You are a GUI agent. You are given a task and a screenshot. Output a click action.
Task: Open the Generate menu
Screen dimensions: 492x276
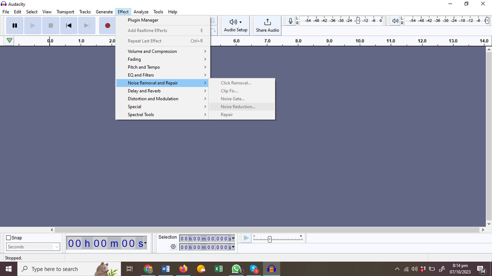pyautogui.click(x=104, y=12)
